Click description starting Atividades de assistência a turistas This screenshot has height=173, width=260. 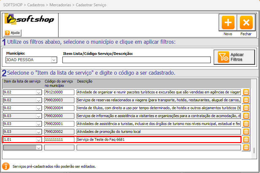point(159,124)
